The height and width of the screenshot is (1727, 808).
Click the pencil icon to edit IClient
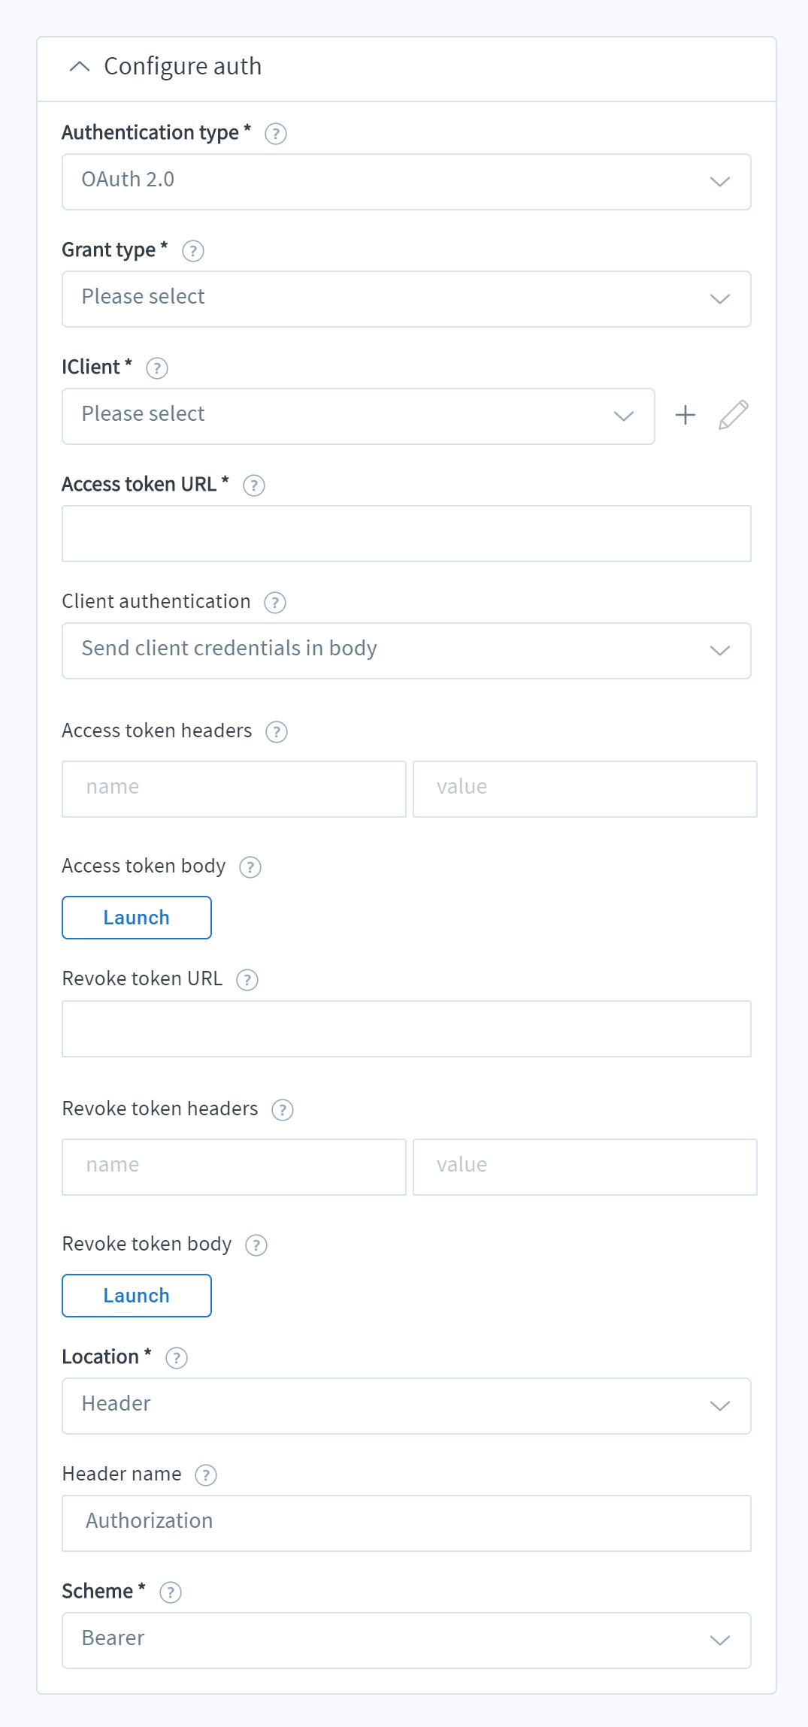(x=734, y=415)
